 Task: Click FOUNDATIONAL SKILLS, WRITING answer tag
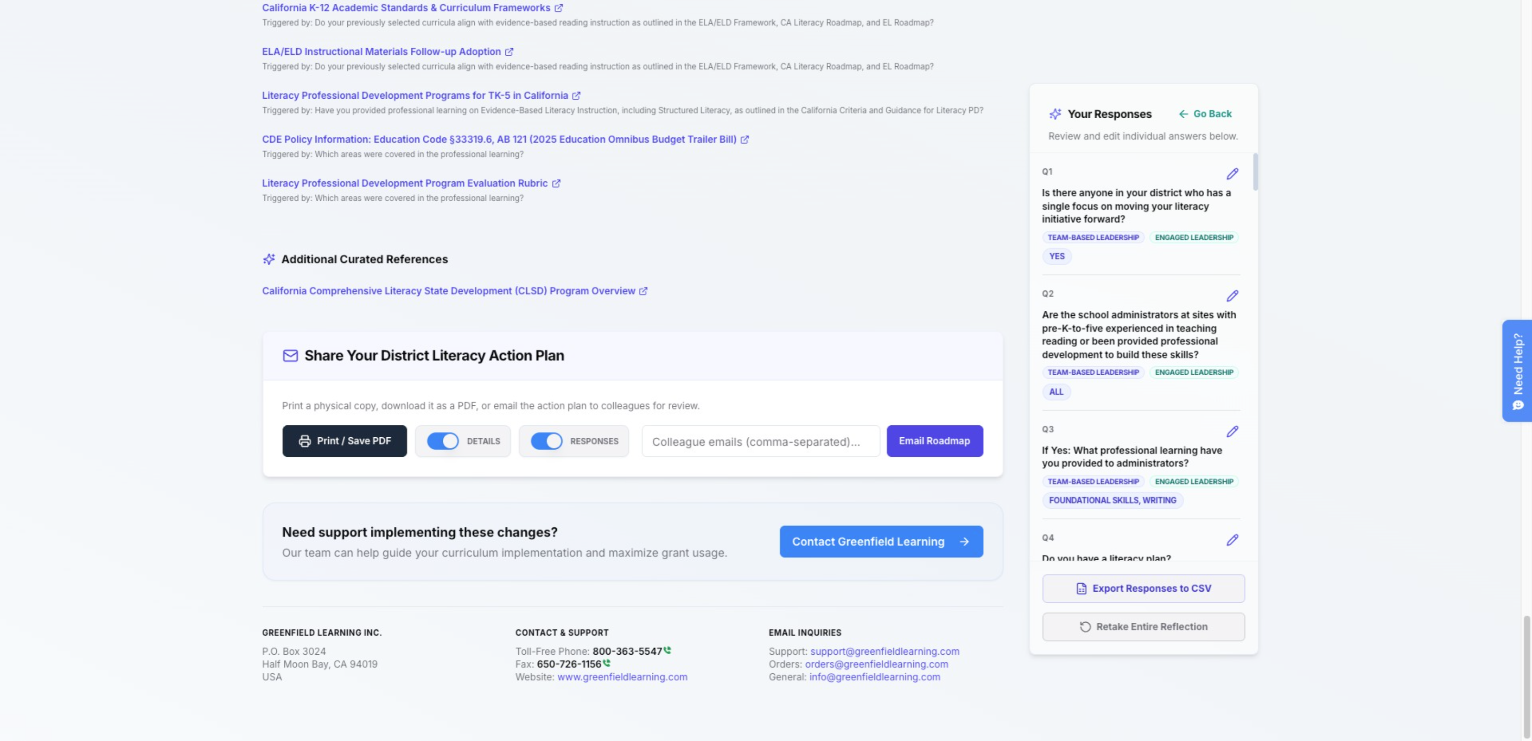pos(1113,500)
